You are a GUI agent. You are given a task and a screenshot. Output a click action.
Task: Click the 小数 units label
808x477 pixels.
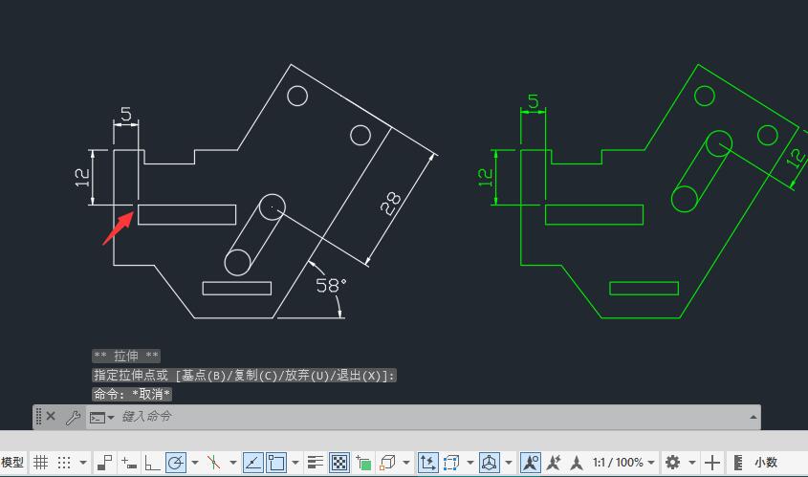[766, 463]
